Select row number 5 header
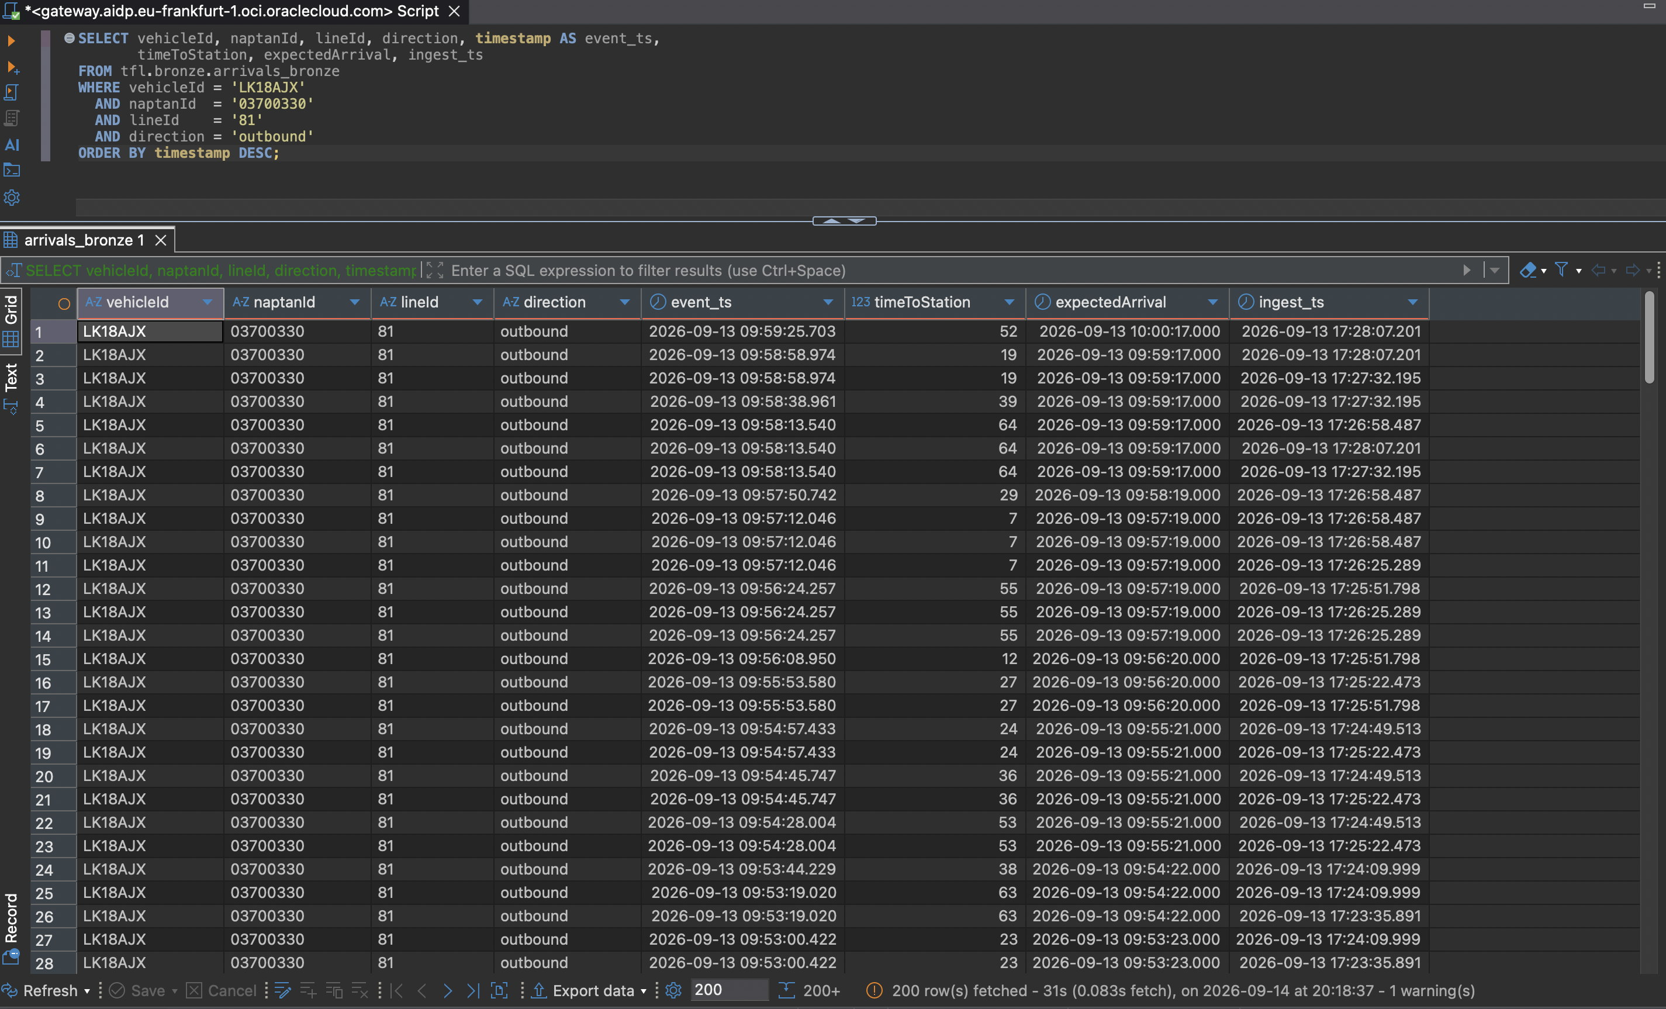The image size is (1666, 1009). pyautogui.click(x=53, y=426)
